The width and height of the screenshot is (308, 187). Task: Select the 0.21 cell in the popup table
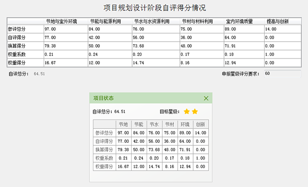pos(124,158)
